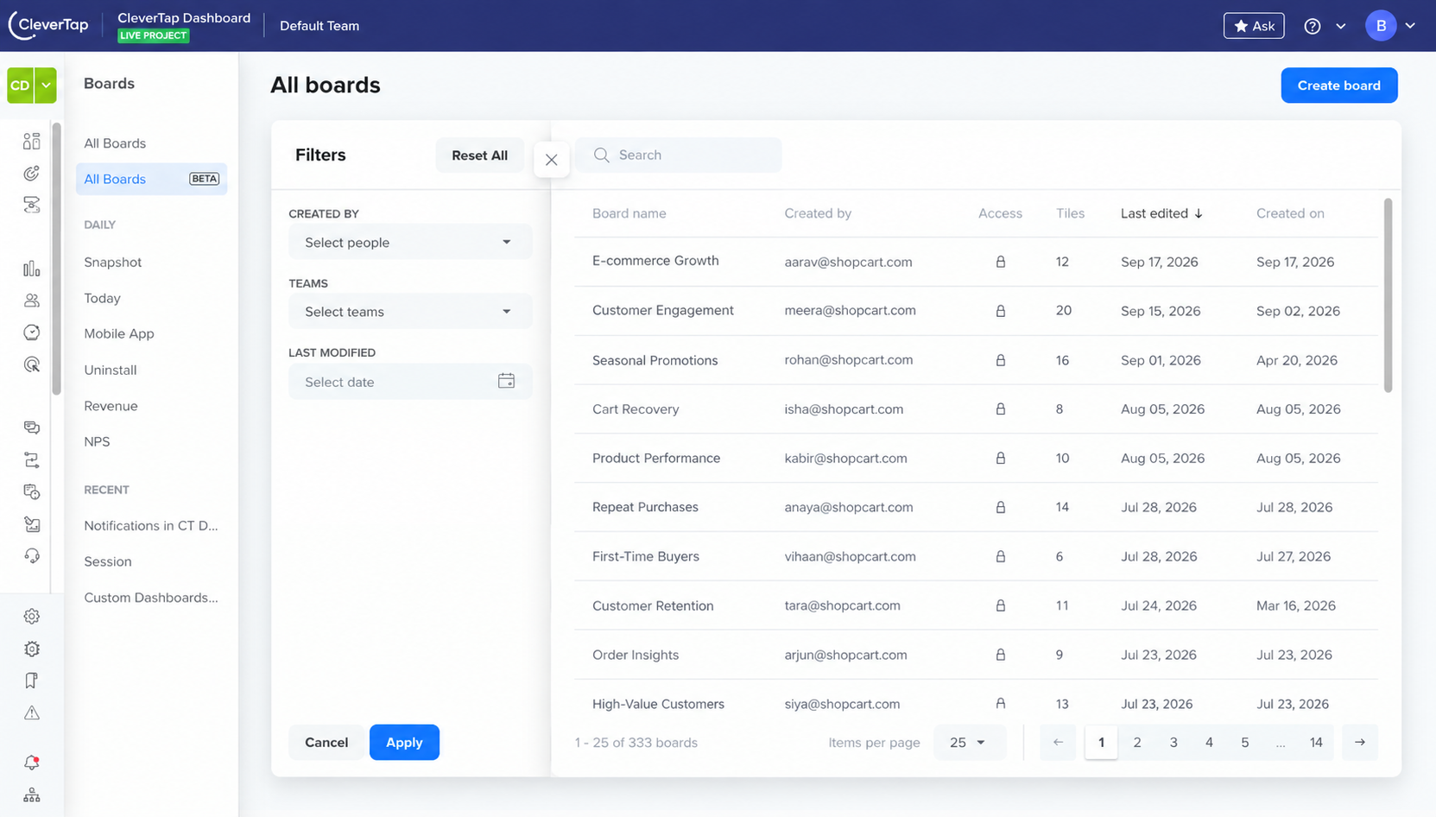Click the Search boards input field
This screenshot has height=817, width=1436.
(679, 155)
